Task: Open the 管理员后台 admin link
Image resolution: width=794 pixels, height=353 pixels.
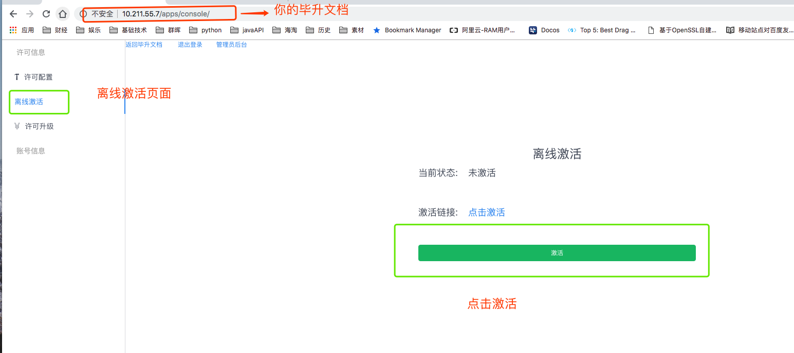Action: 231,45
